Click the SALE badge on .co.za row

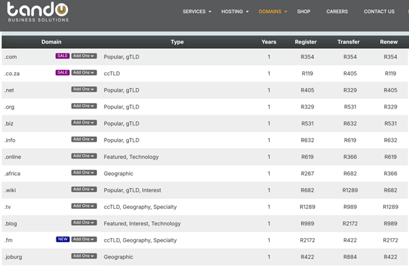click(63, 73)
